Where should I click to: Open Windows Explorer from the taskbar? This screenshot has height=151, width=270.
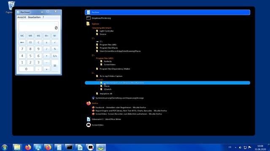pos(17,147)
